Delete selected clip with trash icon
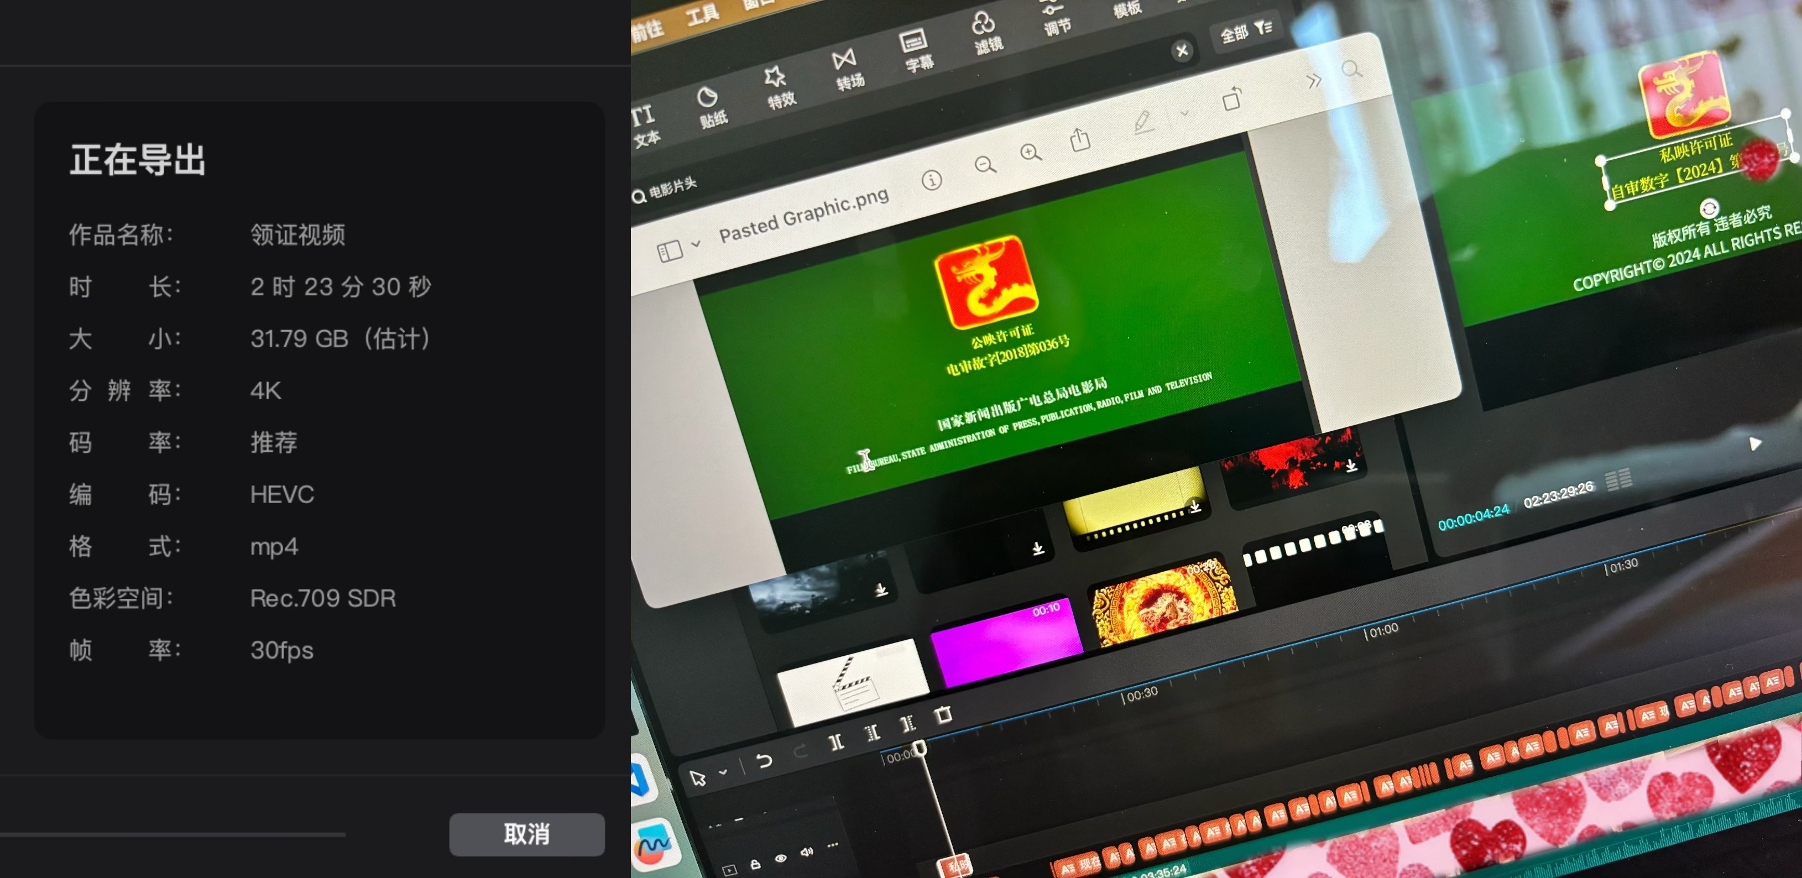 point(943,715)
